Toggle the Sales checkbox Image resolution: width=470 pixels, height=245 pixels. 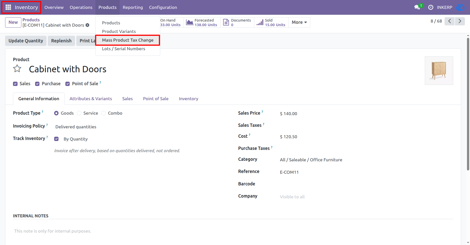[15, 84]
